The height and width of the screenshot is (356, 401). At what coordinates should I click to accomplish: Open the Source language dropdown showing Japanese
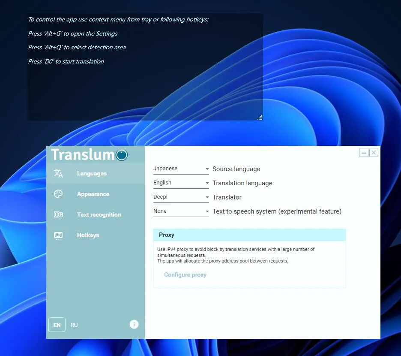coord(181,169)
